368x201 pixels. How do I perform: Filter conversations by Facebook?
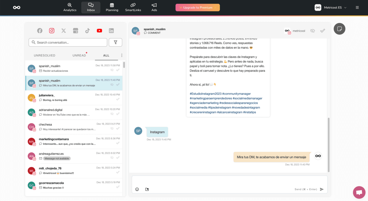pos(40,30)
